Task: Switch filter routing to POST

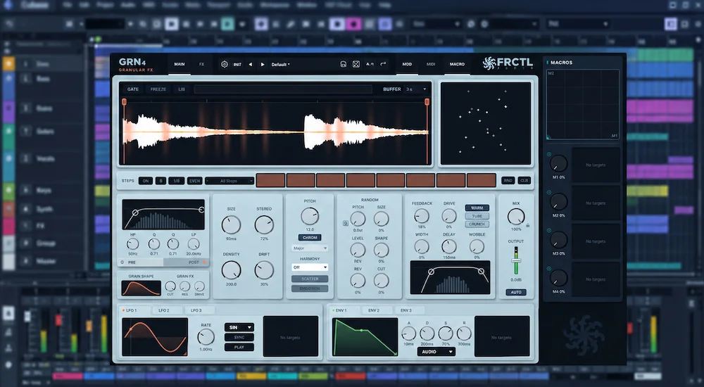Action: tap(187, 262)
